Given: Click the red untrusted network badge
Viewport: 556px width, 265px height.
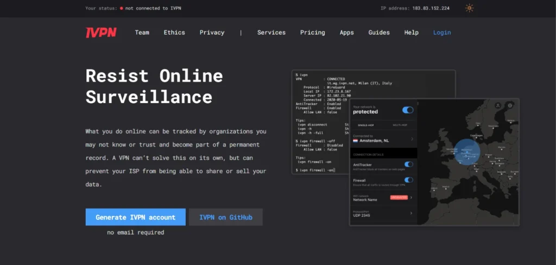Looking at the screenshot, I should (399, 197).
